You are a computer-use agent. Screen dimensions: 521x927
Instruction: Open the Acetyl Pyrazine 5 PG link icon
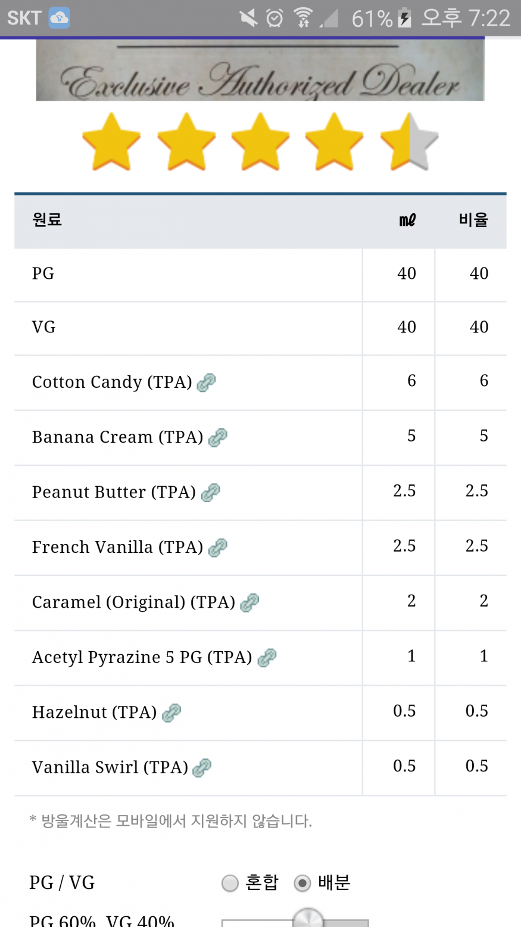[266, 657]
